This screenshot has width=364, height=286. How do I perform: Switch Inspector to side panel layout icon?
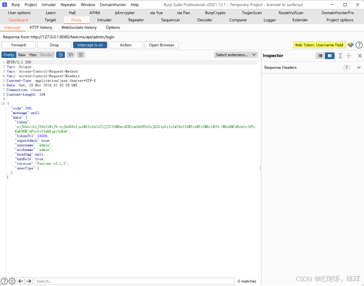(330, 56)
